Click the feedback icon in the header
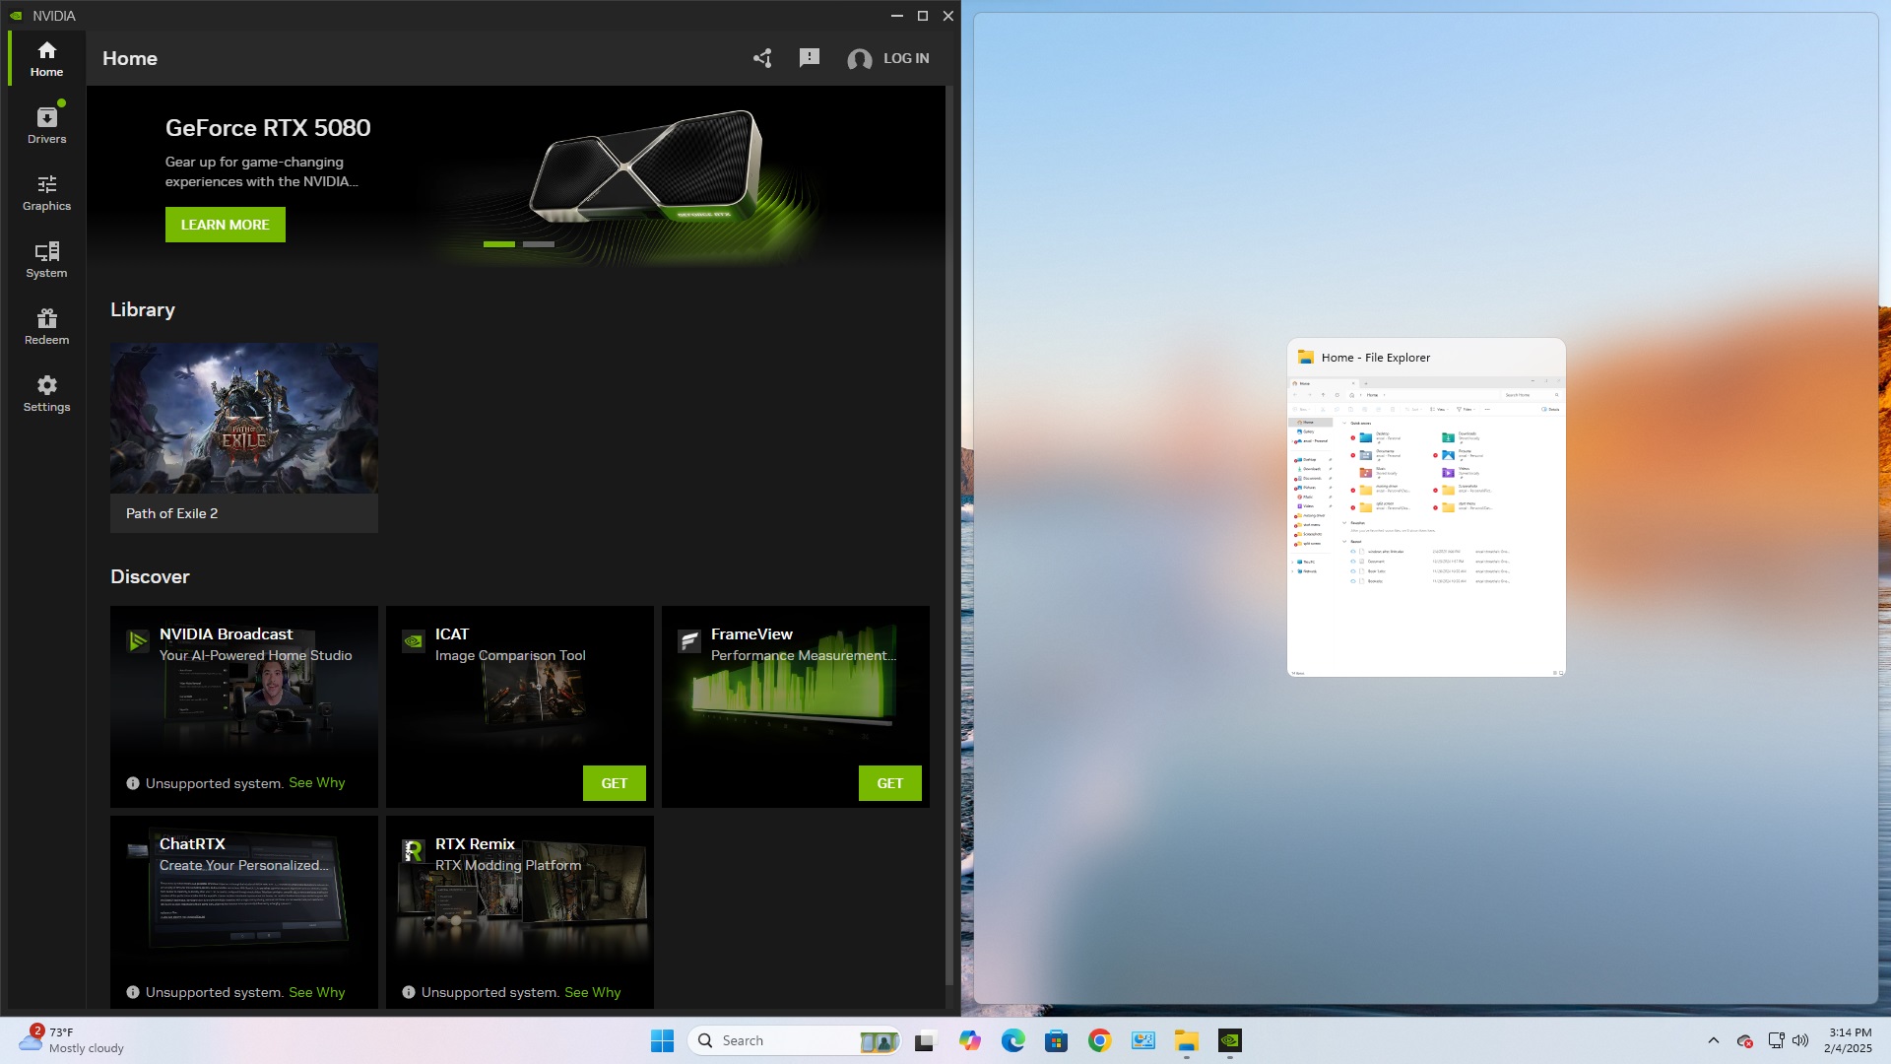 (809, 58)
